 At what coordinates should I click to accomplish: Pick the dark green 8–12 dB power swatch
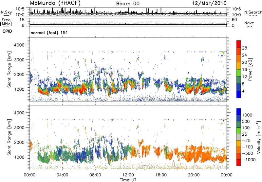pyautogui.click(x=239, y=80)
